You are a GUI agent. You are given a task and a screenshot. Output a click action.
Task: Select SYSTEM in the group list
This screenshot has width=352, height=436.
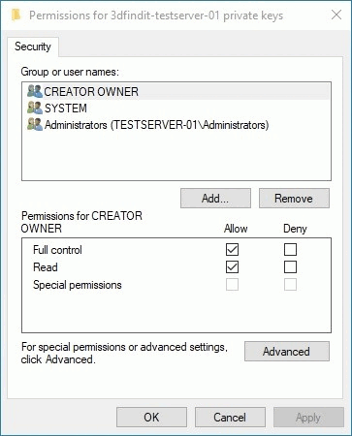176,108
